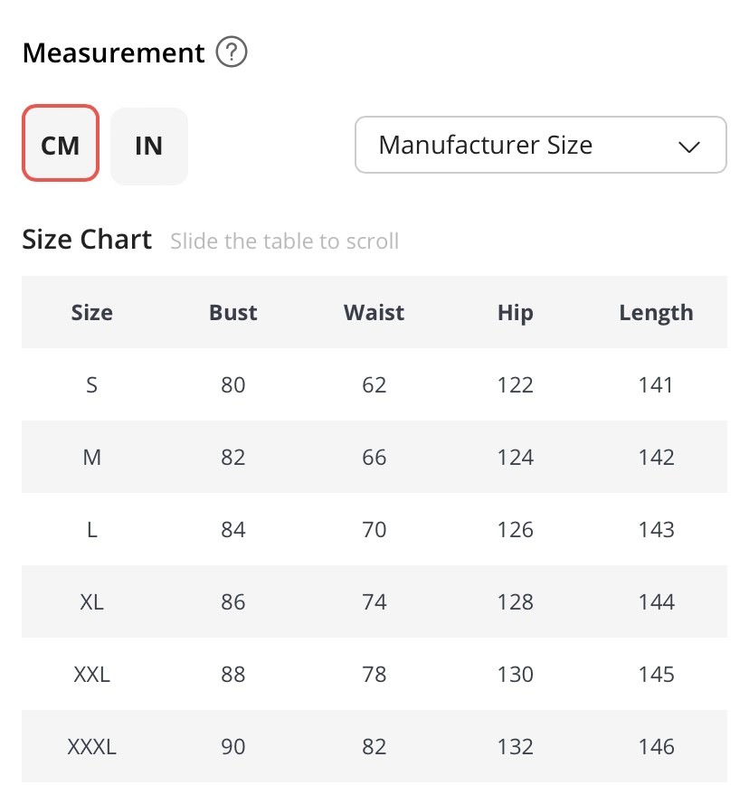The image size is (749, 785).
Task: Click the Measurement heading text
Action: pyautogui.click(x=114, y=52)
